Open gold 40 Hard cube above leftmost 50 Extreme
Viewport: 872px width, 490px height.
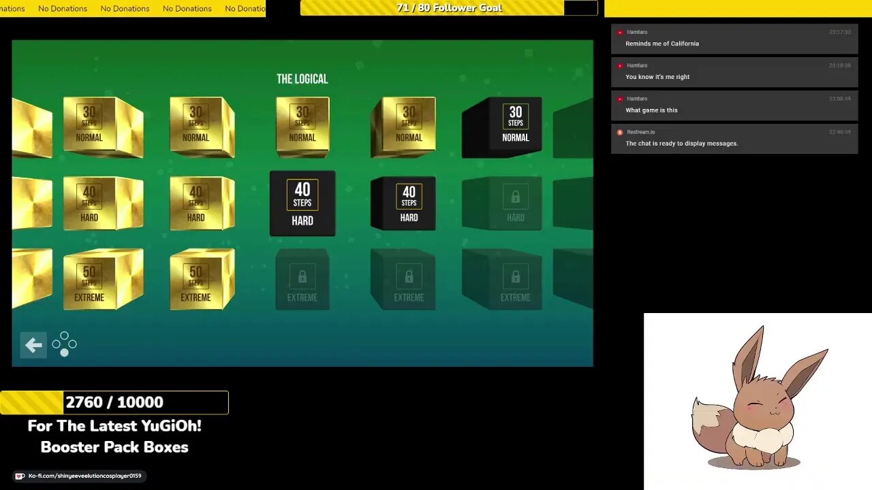(104, 203)
